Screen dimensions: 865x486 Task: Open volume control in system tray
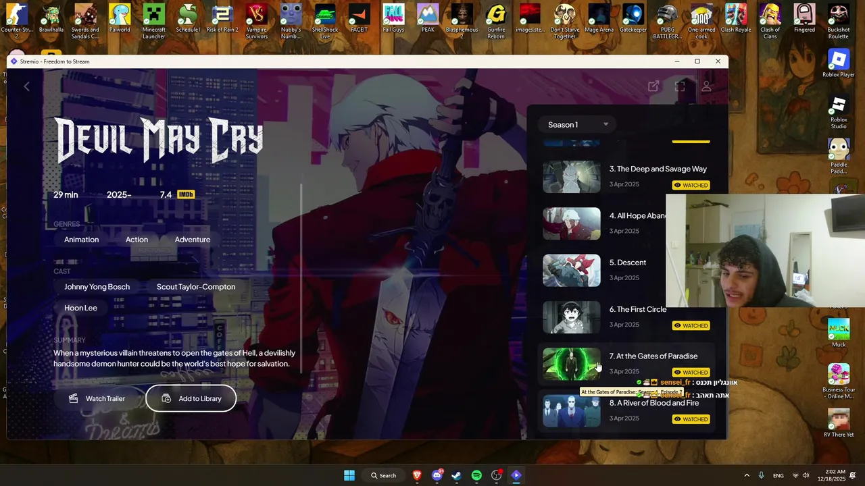806,475
